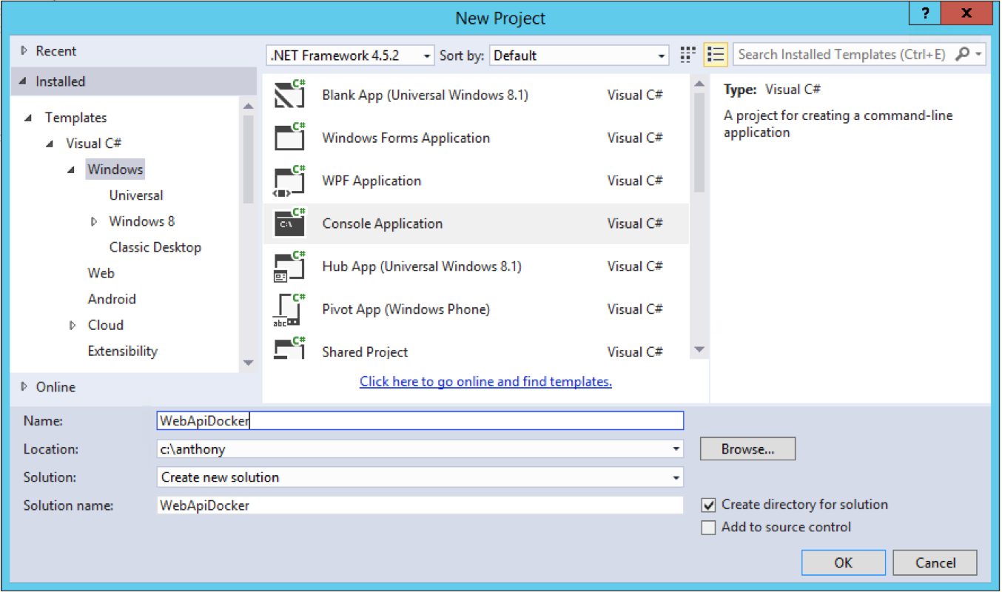Collapse the Windows tree node arrow
Screen dimensions: 1002x592
point(72,170)
